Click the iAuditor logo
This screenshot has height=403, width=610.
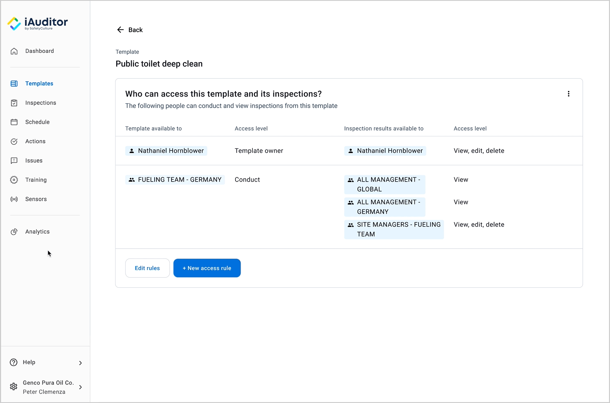click(38, 23)
